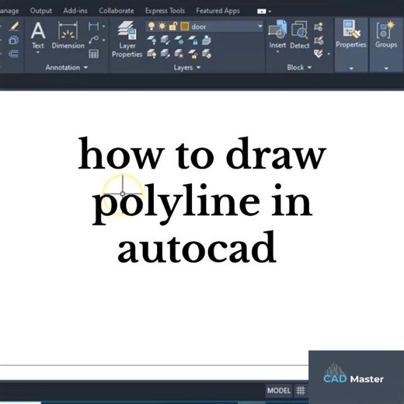404x404 pixels.
Task: Toggle the grid display in status bar
Action: tap(301, 391)
